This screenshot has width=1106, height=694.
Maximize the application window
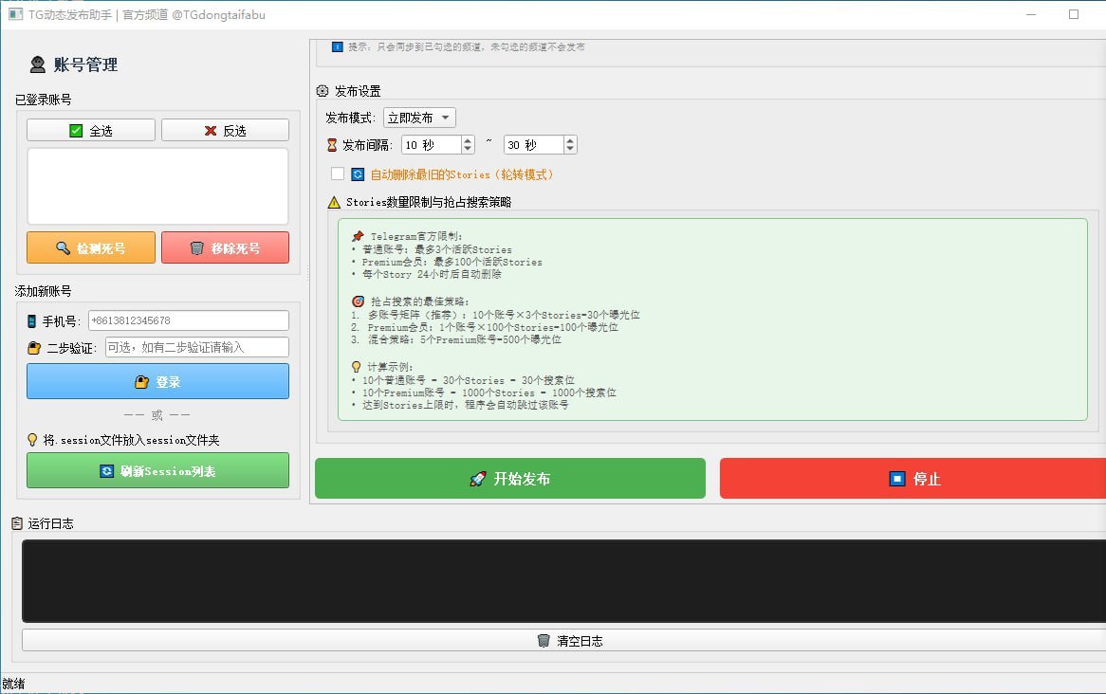(1074, 14)
